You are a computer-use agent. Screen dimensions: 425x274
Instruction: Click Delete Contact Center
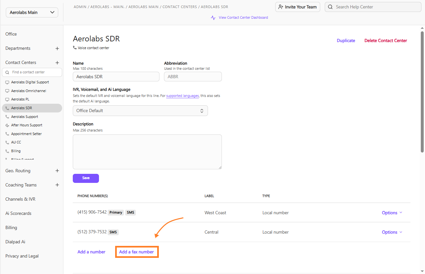tap(386, 40)
